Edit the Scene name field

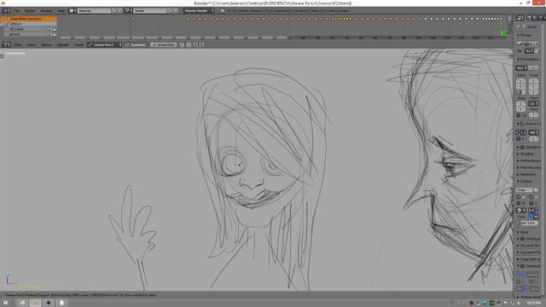[150, 11]
